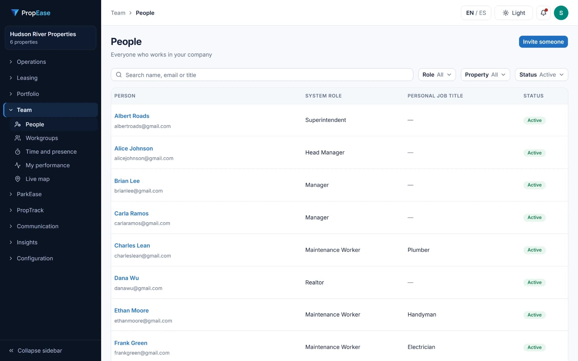Open Workgroups in the Team menu
The width and height of the screenshot is (578, 361).
pos(53,138)
